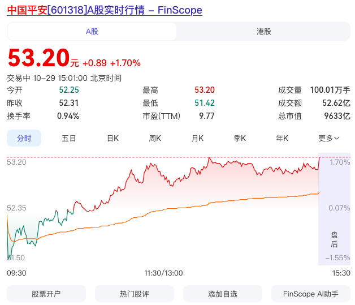
Task: Open the FinScope AI助手 assistant
Action: point(311,294)
